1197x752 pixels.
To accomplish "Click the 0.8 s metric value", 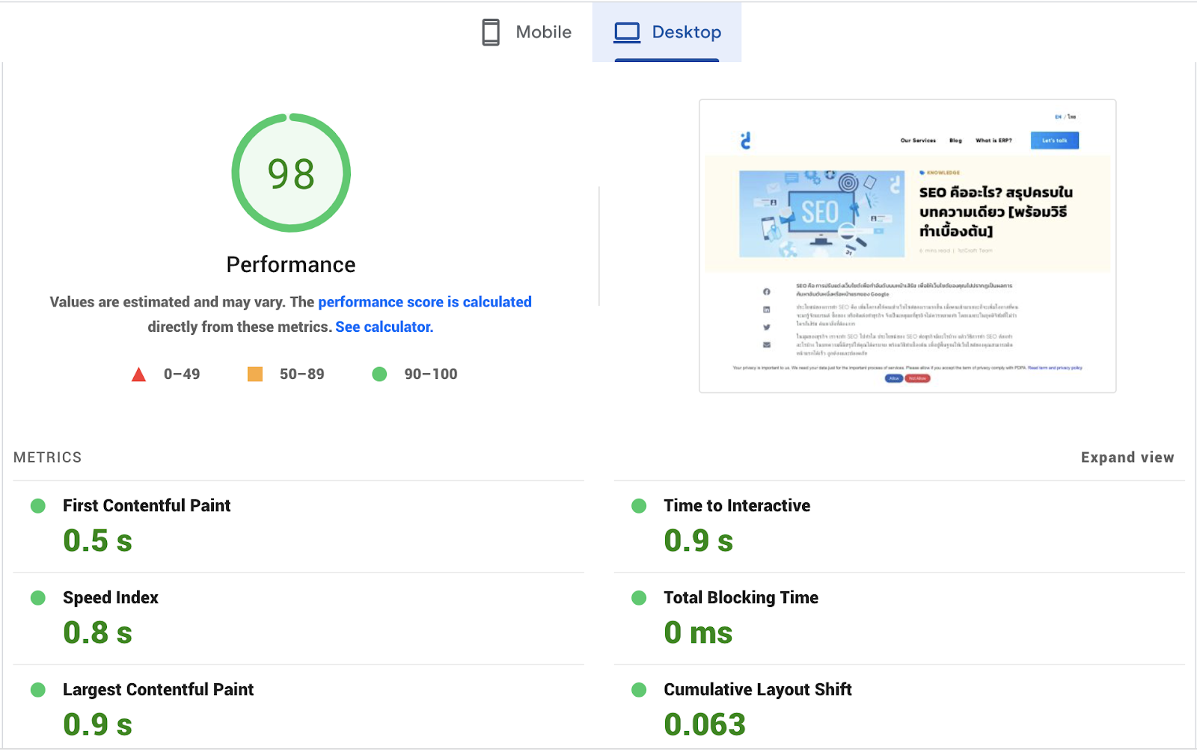I will 98,633.
